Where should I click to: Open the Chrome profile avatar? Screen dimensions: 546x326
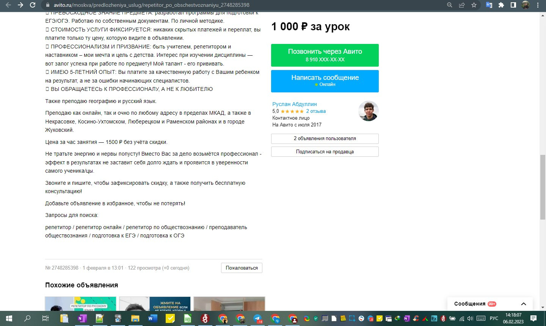(x=526, y=5)
